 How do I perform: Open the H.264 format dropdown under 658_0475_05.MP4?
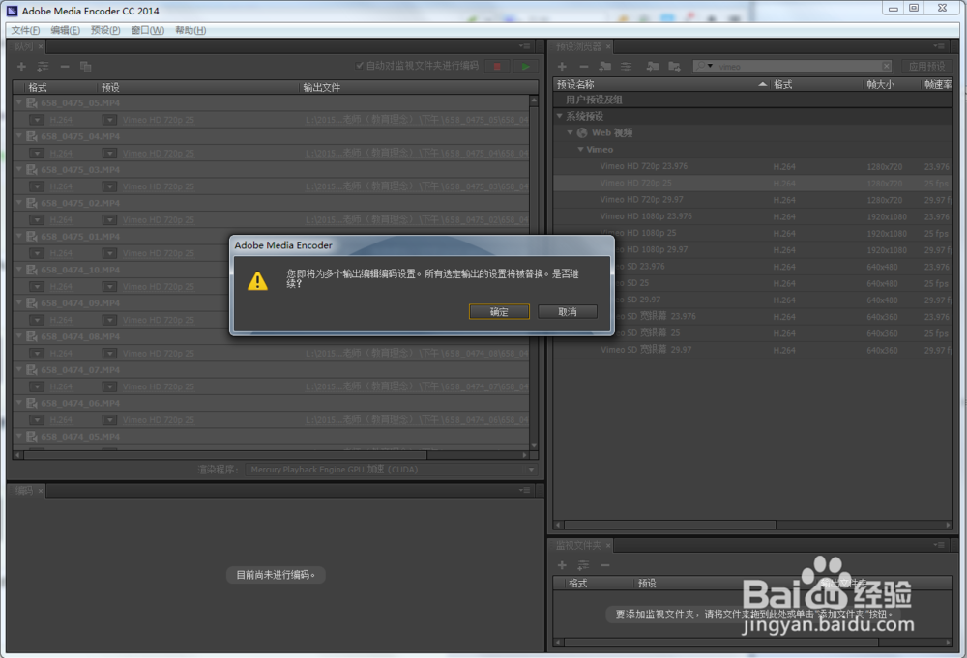(37, 120)
